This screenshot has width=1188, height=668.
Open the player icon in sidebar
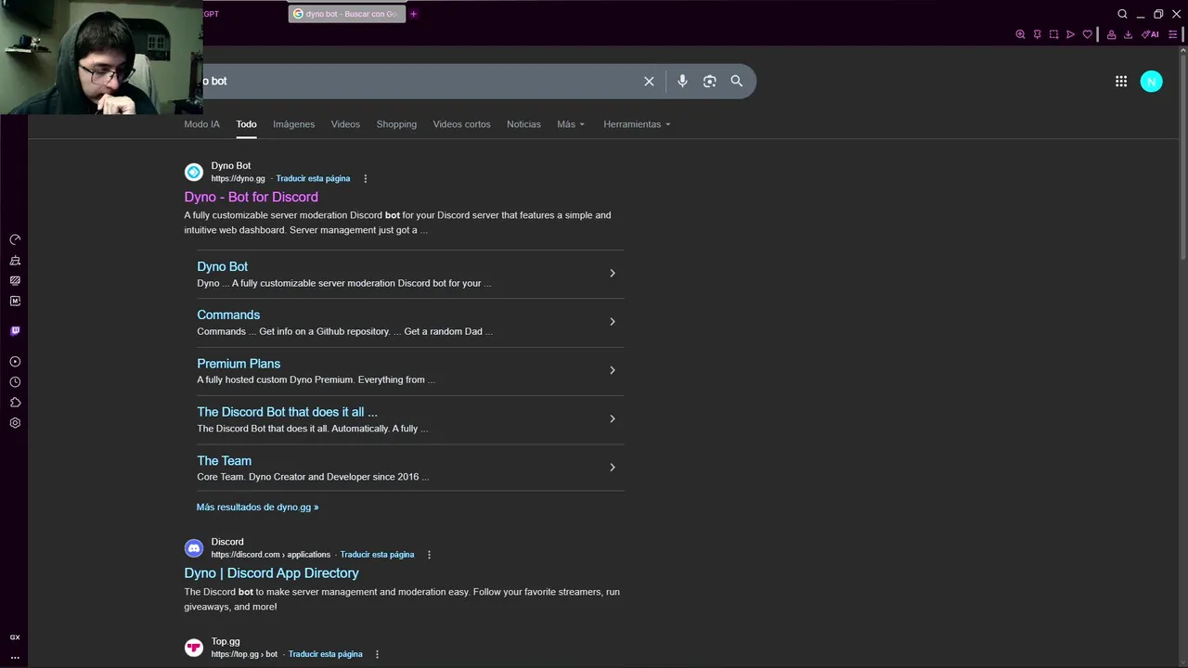15,362
